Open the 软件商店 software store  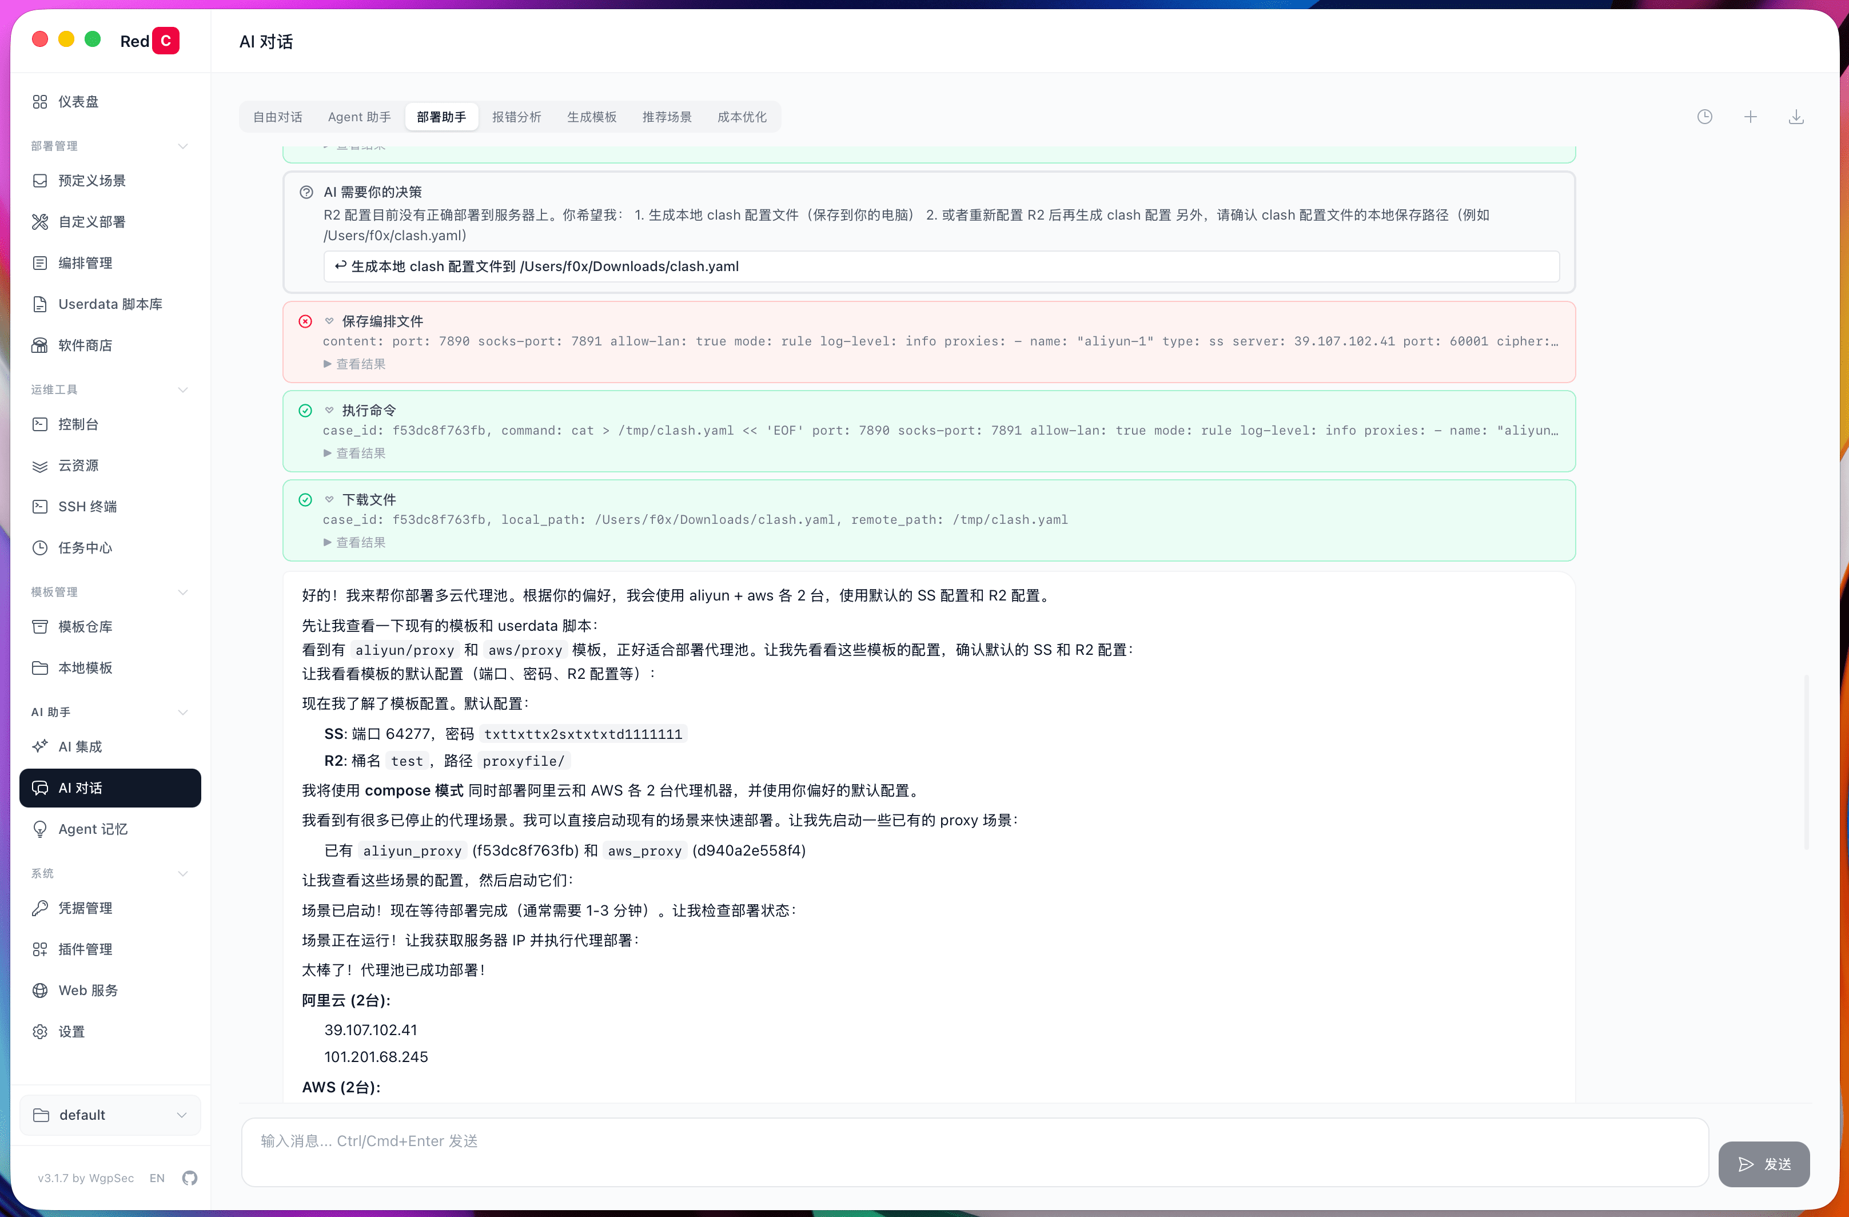[86, 345]
